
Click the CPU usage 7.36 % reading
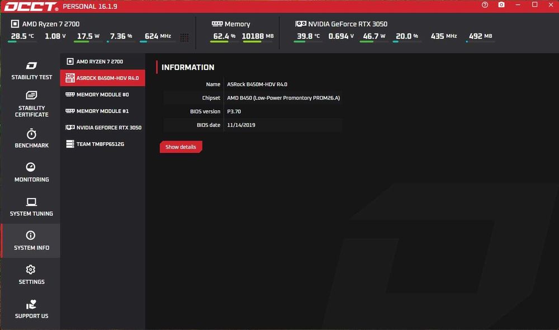tap(121, 36)
